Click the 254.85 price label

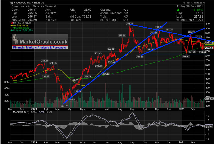[192, 52]
